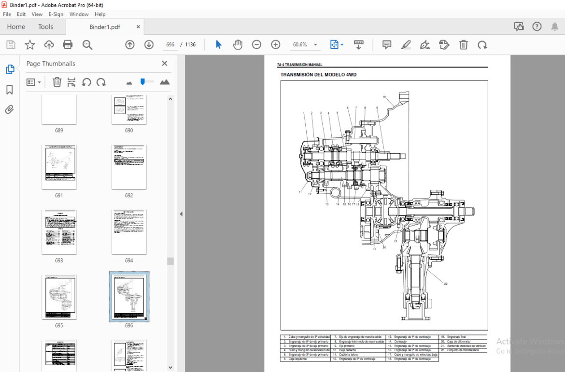Open the find text magnifier tool
This screenshot has width=565, height=372.
click(87, 44)
